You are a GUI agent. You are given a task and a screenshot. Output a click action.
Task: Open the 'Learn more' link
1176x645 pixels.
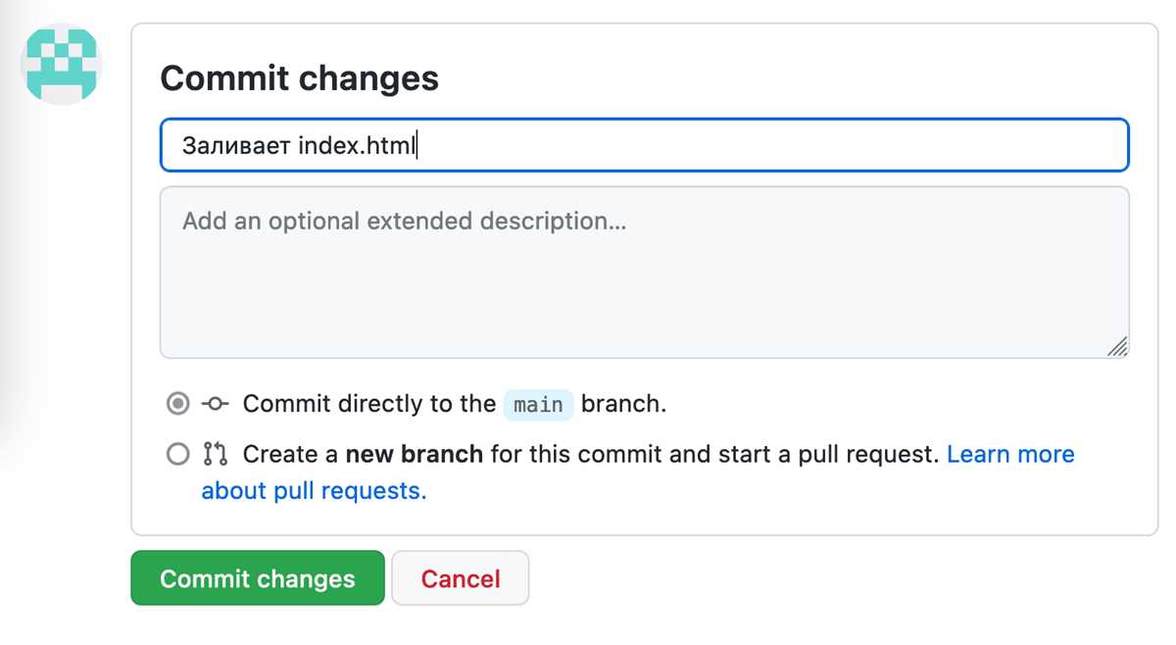1010,454
